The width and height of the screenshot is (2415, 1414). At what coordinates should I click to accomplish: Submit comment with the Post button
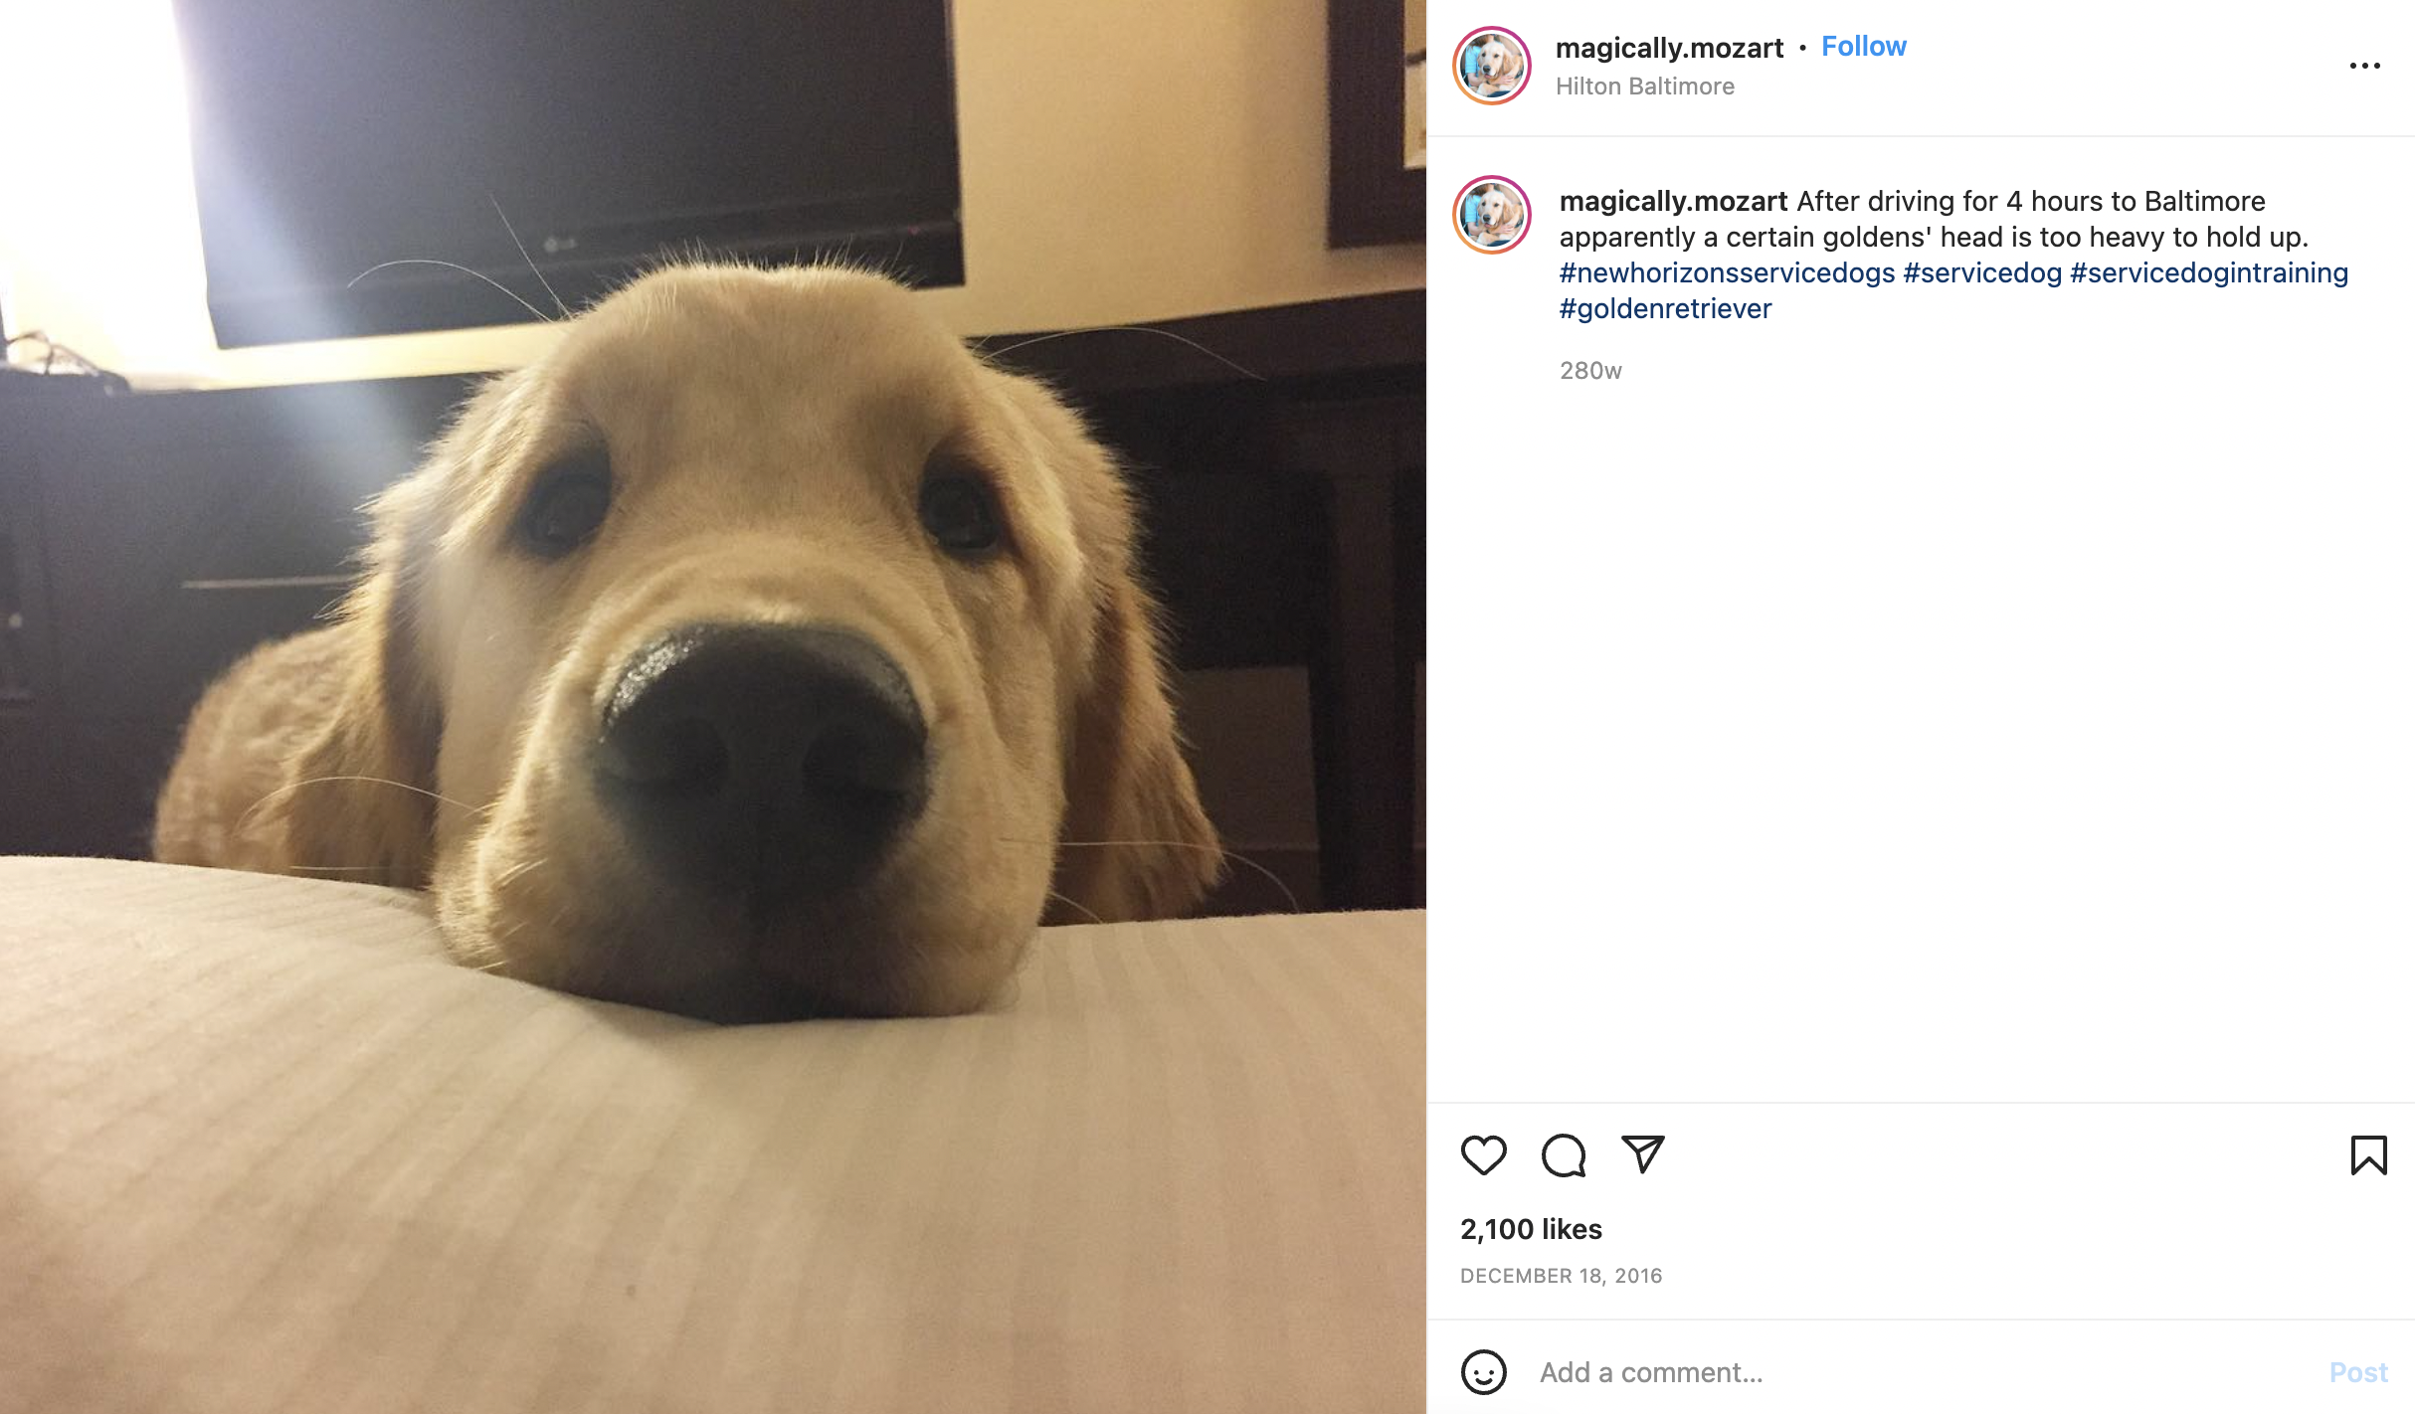(x=2358, y=1372)
